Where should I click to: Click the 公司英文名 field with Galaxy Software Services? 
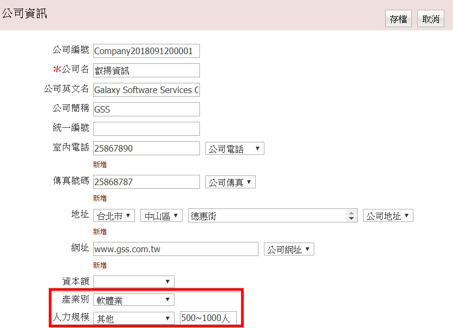(146, 90)
